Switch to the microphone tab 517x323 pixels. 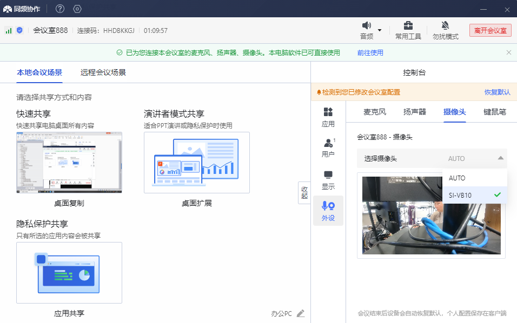click(375, 112)
